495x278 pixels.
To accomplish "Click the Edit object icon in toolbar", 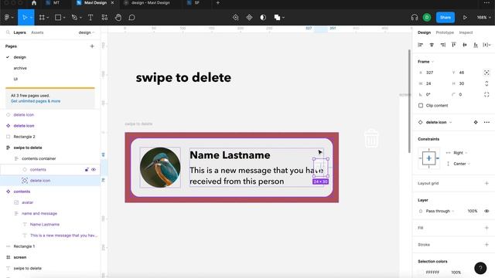I will click(235, 17).
